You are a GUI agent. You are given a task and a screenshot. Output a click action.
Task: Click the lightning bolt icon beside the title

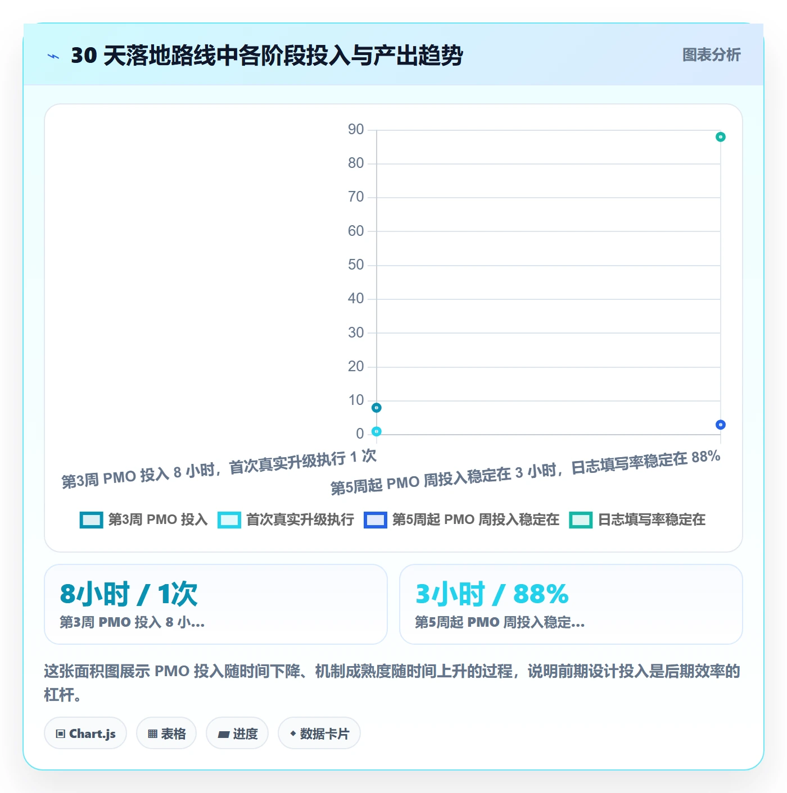(x=53, y=56)
